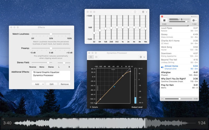Open the Add effect dropdown
This screenshot has width=209, height=130.
[x=38, y=84]
